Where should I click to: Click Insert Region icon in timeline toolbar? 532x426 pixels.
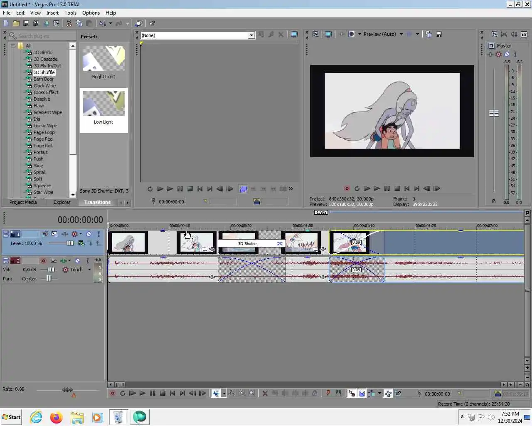tap(338, 393)
